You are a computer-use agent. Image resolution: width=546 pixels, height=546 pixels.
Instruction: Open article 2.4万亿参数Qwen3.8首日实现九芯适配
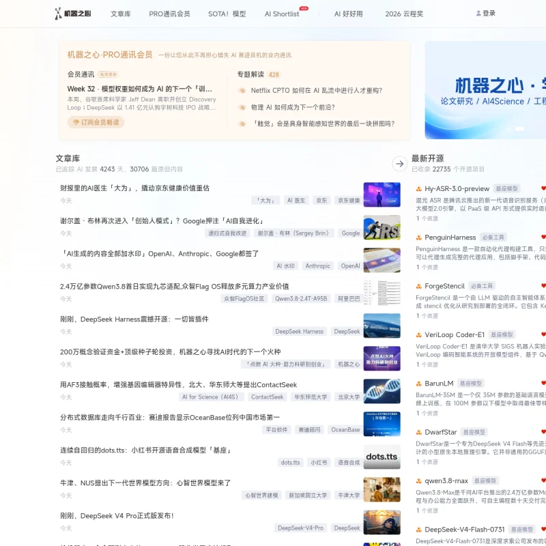[x=175, y=286]
